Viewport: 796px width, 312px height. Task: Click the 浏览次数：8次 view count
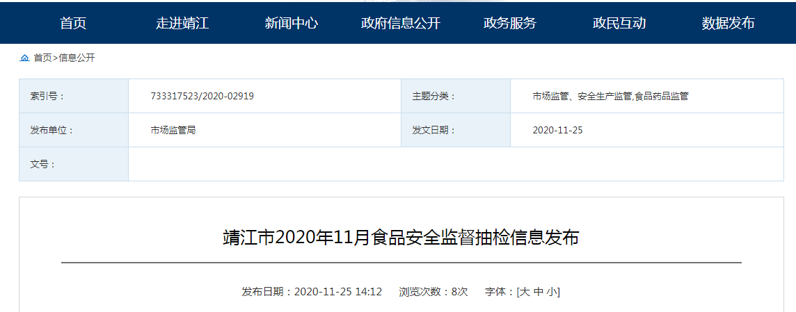pos(433,293)
